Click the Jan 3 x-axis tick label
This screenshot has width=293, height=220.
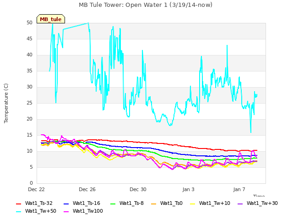pyautogui.click(x=188, y=189)
